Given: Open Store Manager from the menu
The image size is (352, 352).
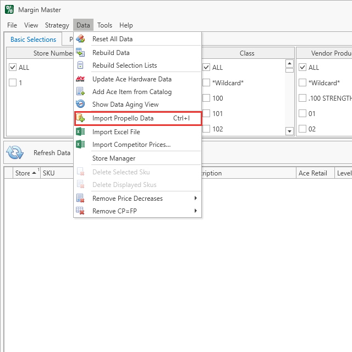Looking at the screenshot, I should (x=137, y=158).
